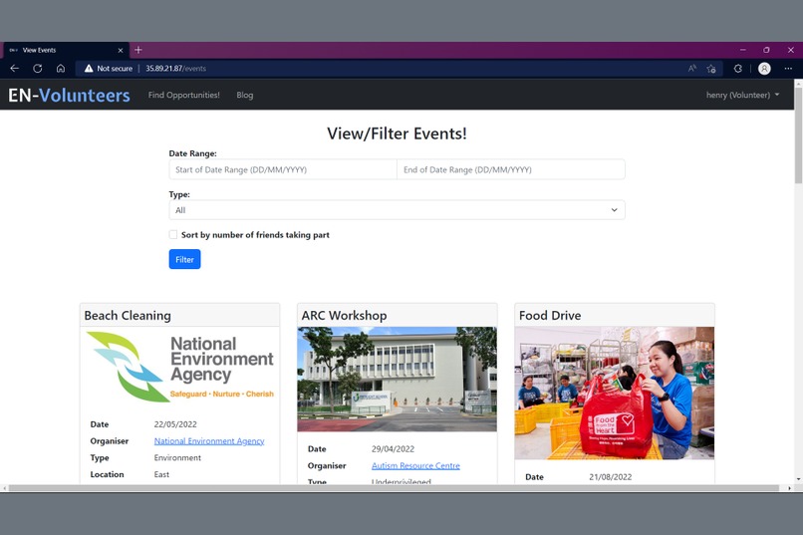Click the Food Drive photo
The height and width of the screenshot is (535, 803).
[x=615, y=394]
